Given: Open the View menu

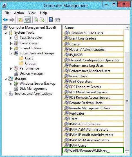Looking at the screenshot, I should pyautogui.click(x=32, y=13).
